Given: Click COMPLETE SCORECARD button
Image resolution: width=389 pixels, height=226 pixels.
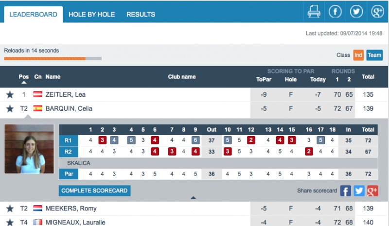Looking at the screenshot, I should [x=94, y=191].
